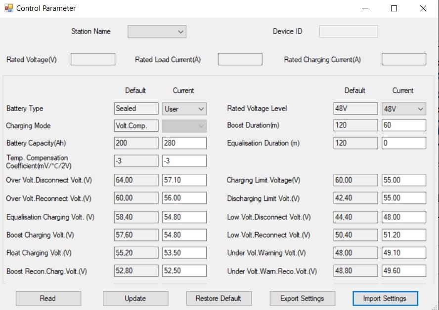Click the Temp. Compensation Coefficient current field
Viewport: 439px width, 310px height.
pos(184,161)
